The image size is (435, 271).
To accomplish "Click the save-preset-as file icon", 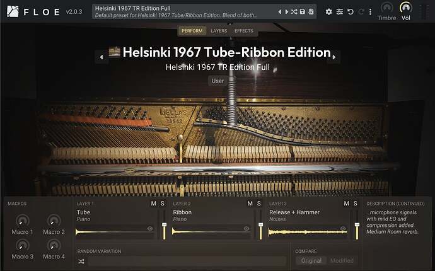I will pyautogui.click(x=311, y=11).
